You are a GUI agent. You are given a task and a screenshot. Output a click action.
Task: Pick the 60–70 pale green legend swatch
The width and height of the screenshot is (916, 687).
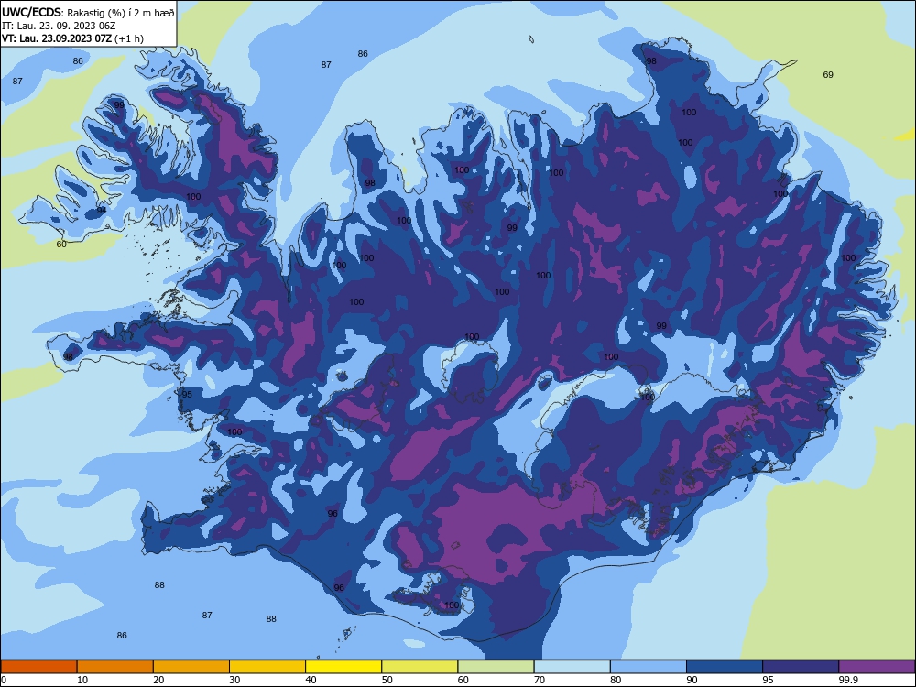coord(496,667)
